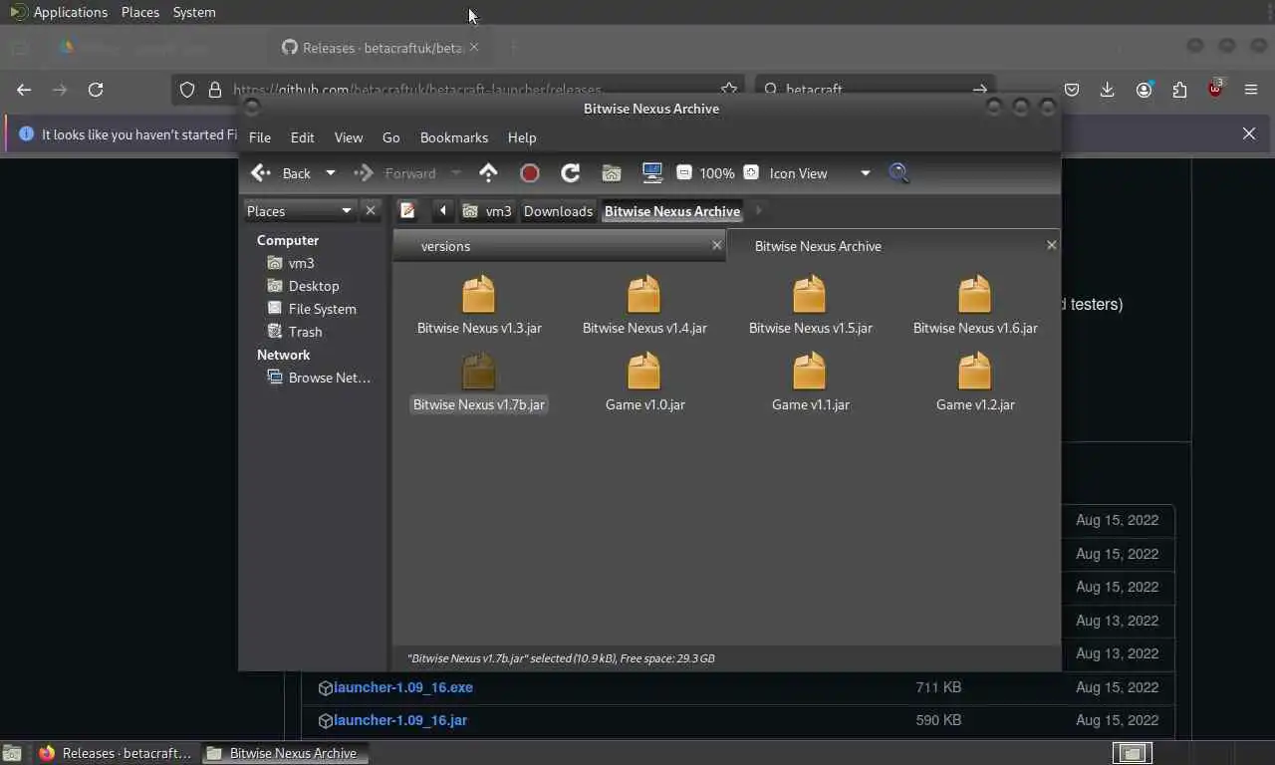Go up to the parent folder
Viewport: 1275px width, 765px height.
pyautogui.click(x=488, y=173)
